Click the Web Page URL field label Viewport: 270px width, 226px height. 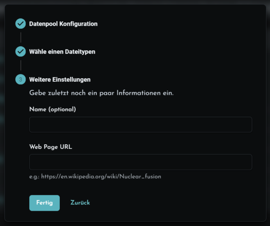[x=50, y=147]
